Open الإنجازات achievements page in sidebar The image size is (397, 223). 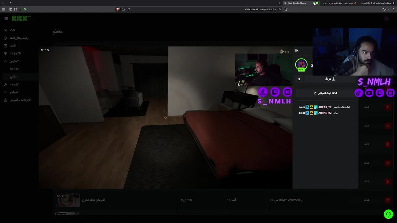tap(15, 53)
